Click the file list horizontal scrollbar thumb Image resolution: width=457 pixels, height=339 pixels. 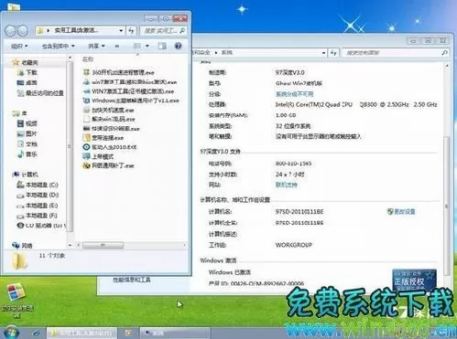(x=103, y=245)
